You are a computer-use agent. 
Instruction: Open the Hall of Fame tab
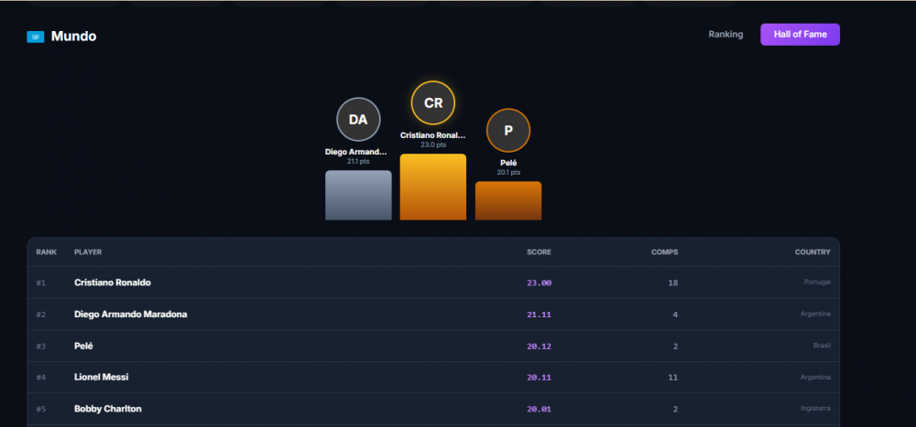(800, 35)
